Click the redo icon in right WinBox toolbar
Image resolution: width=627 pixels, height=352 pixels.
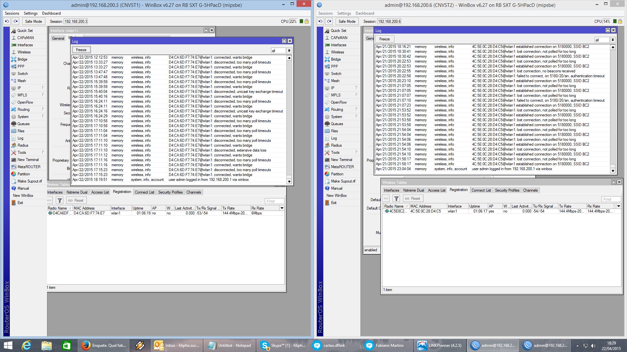click(x=329, y=22)
